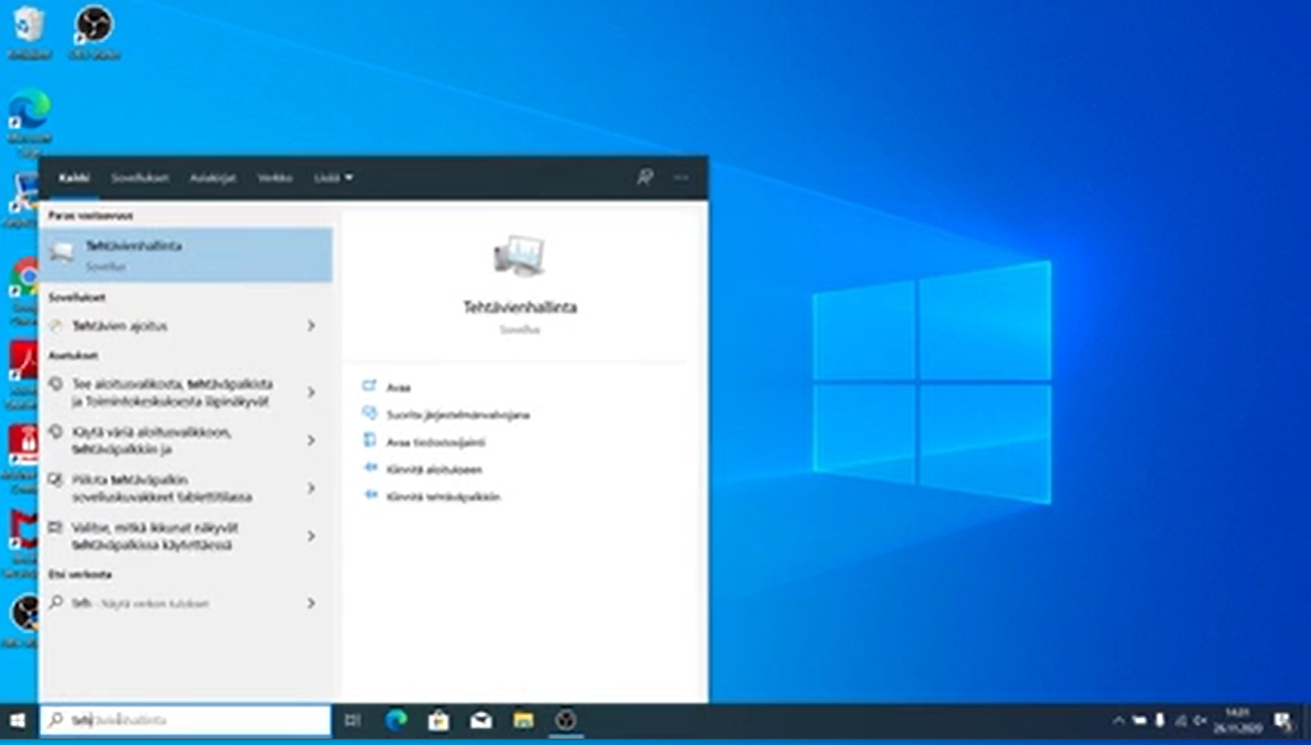Open Task View from the taskbar
Screen dimensions: 1311x745
(352, 720)
